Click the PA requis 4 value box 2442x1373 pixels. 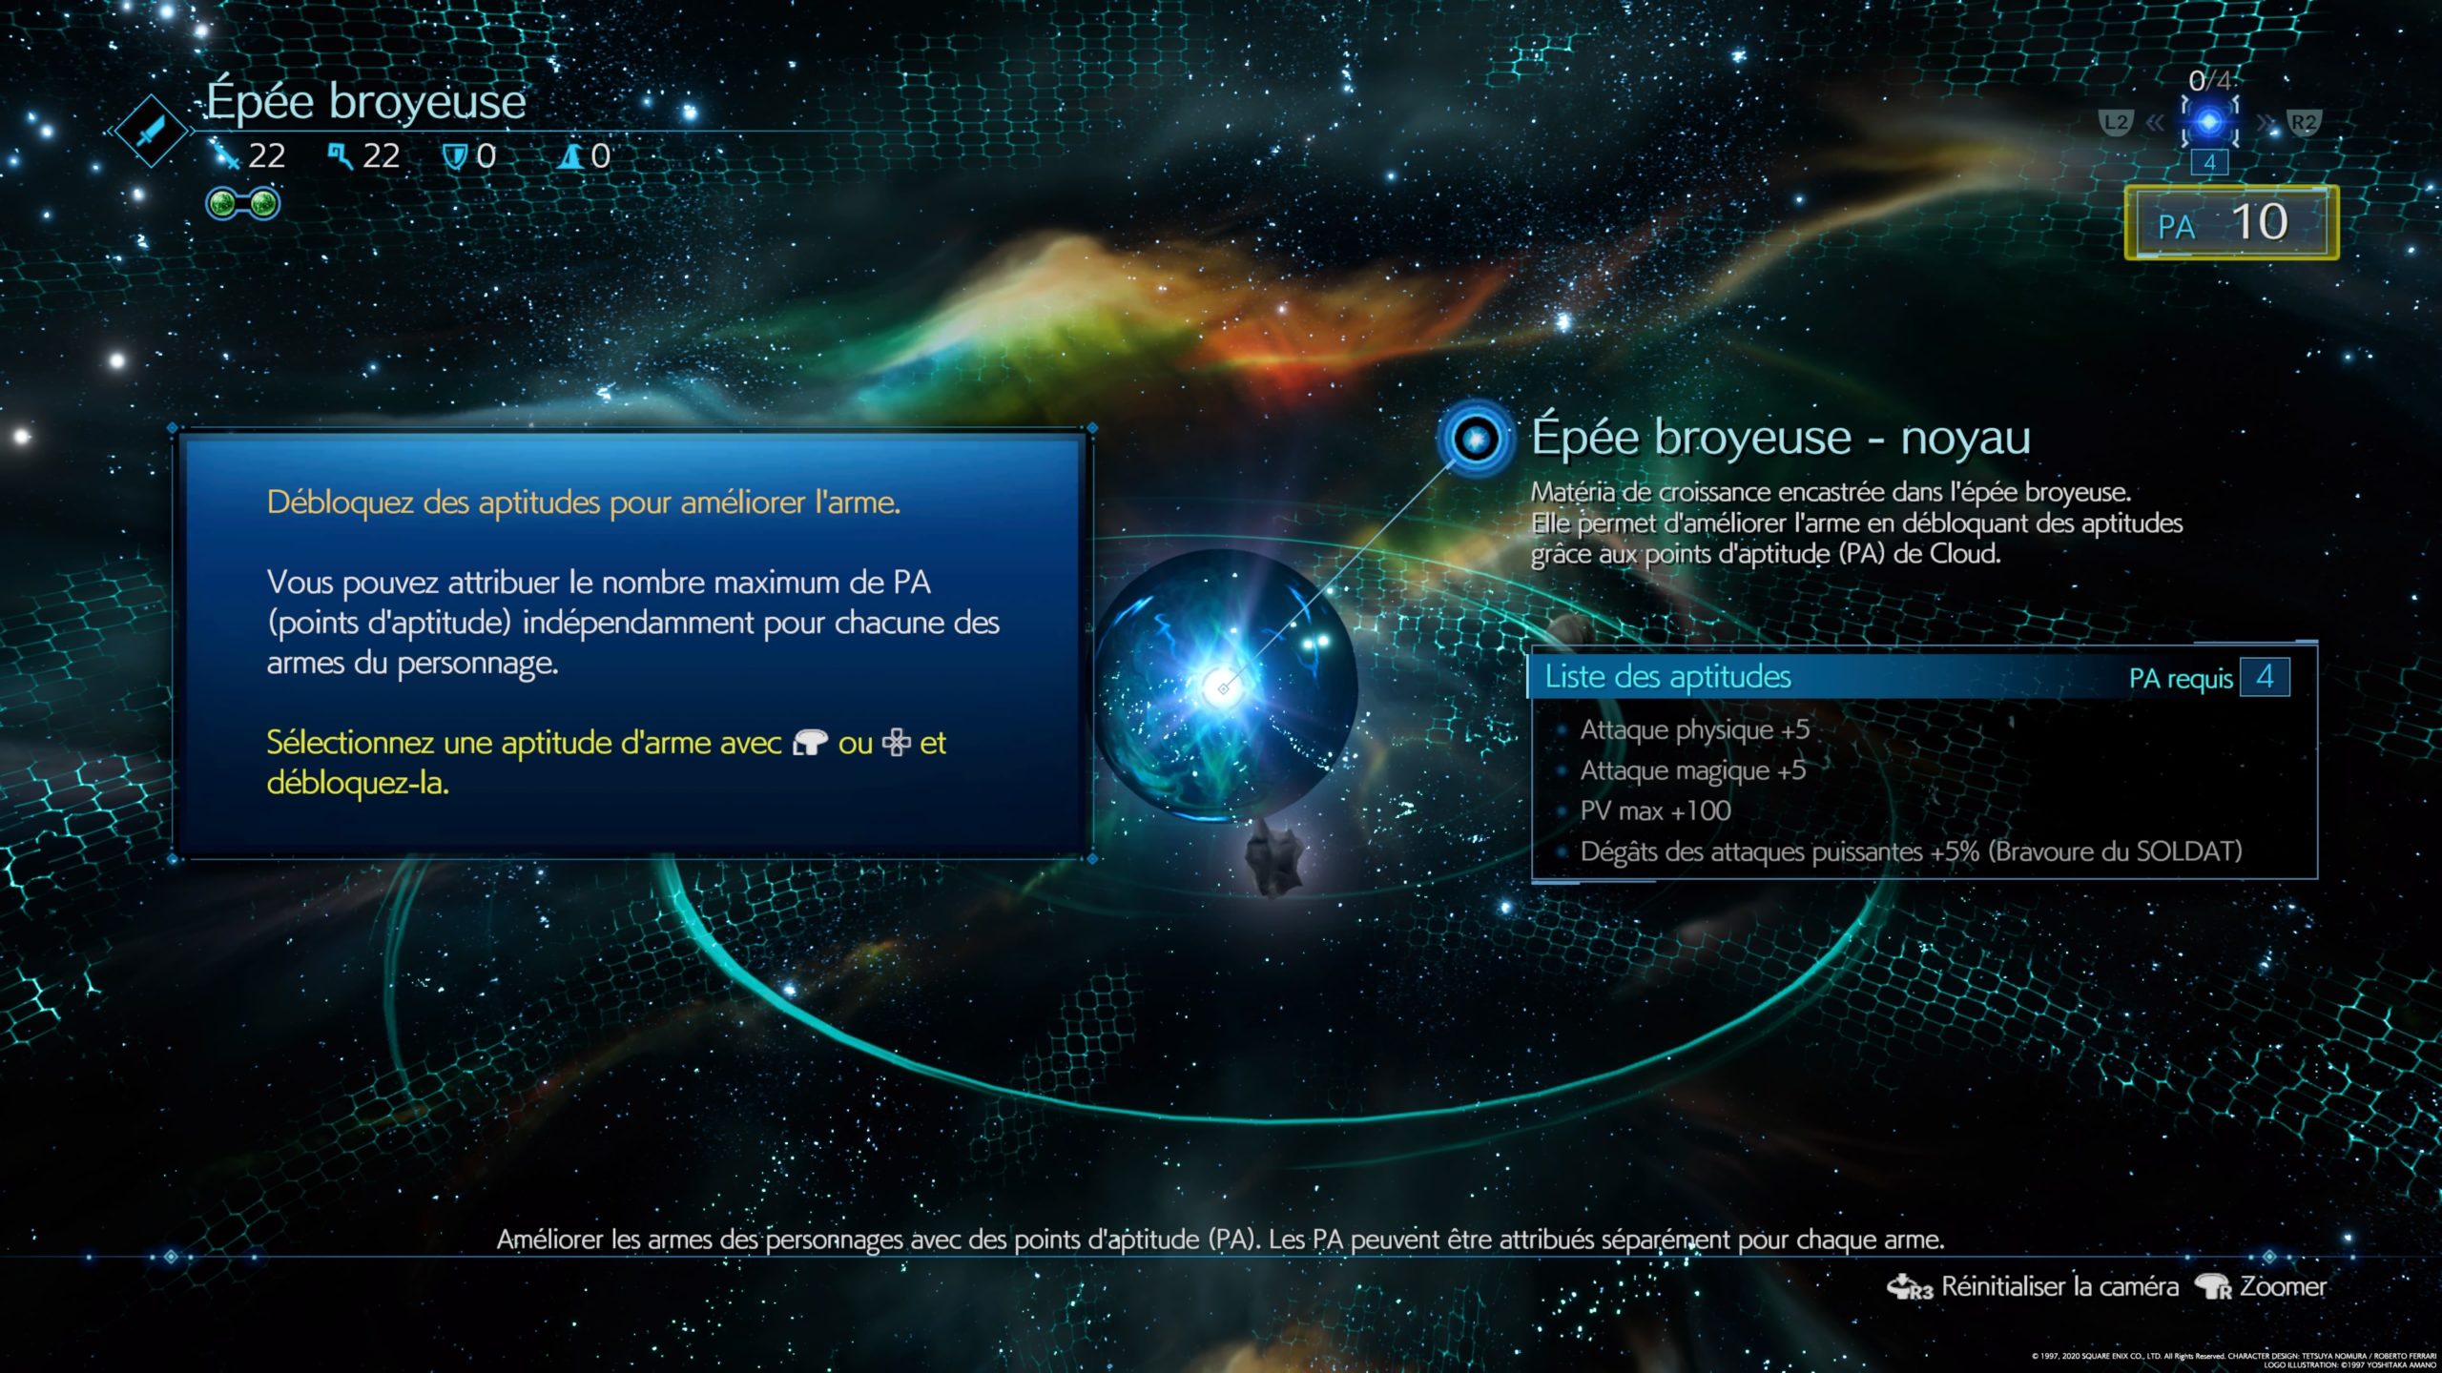(2265, 677)
